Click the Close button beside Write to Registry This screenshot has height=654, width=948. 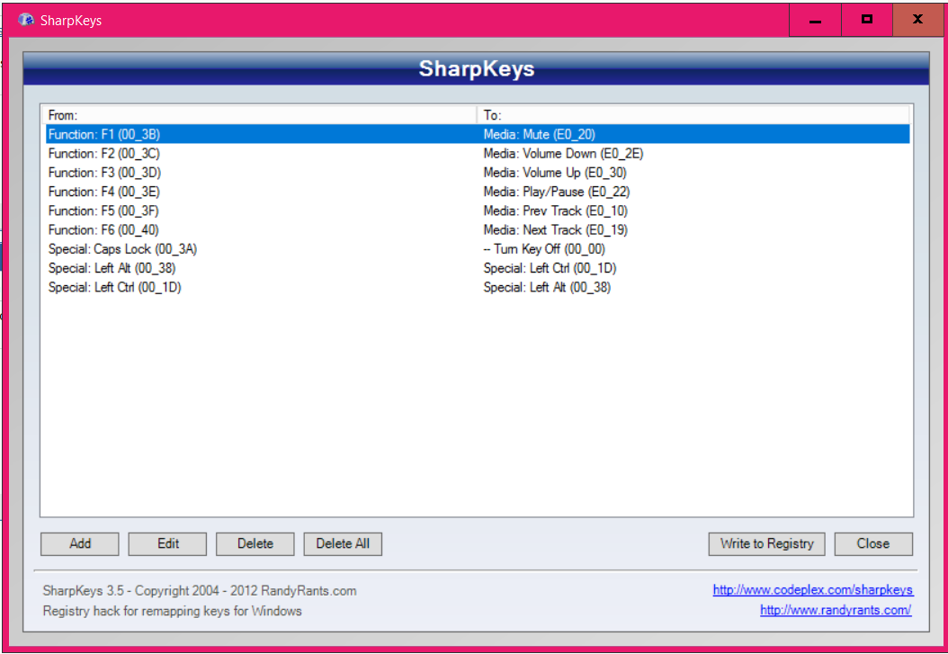873,543
